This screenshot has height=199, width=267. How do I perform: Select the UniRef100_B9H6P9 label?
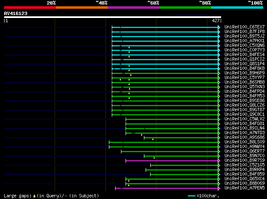click(x=244, y=73)
